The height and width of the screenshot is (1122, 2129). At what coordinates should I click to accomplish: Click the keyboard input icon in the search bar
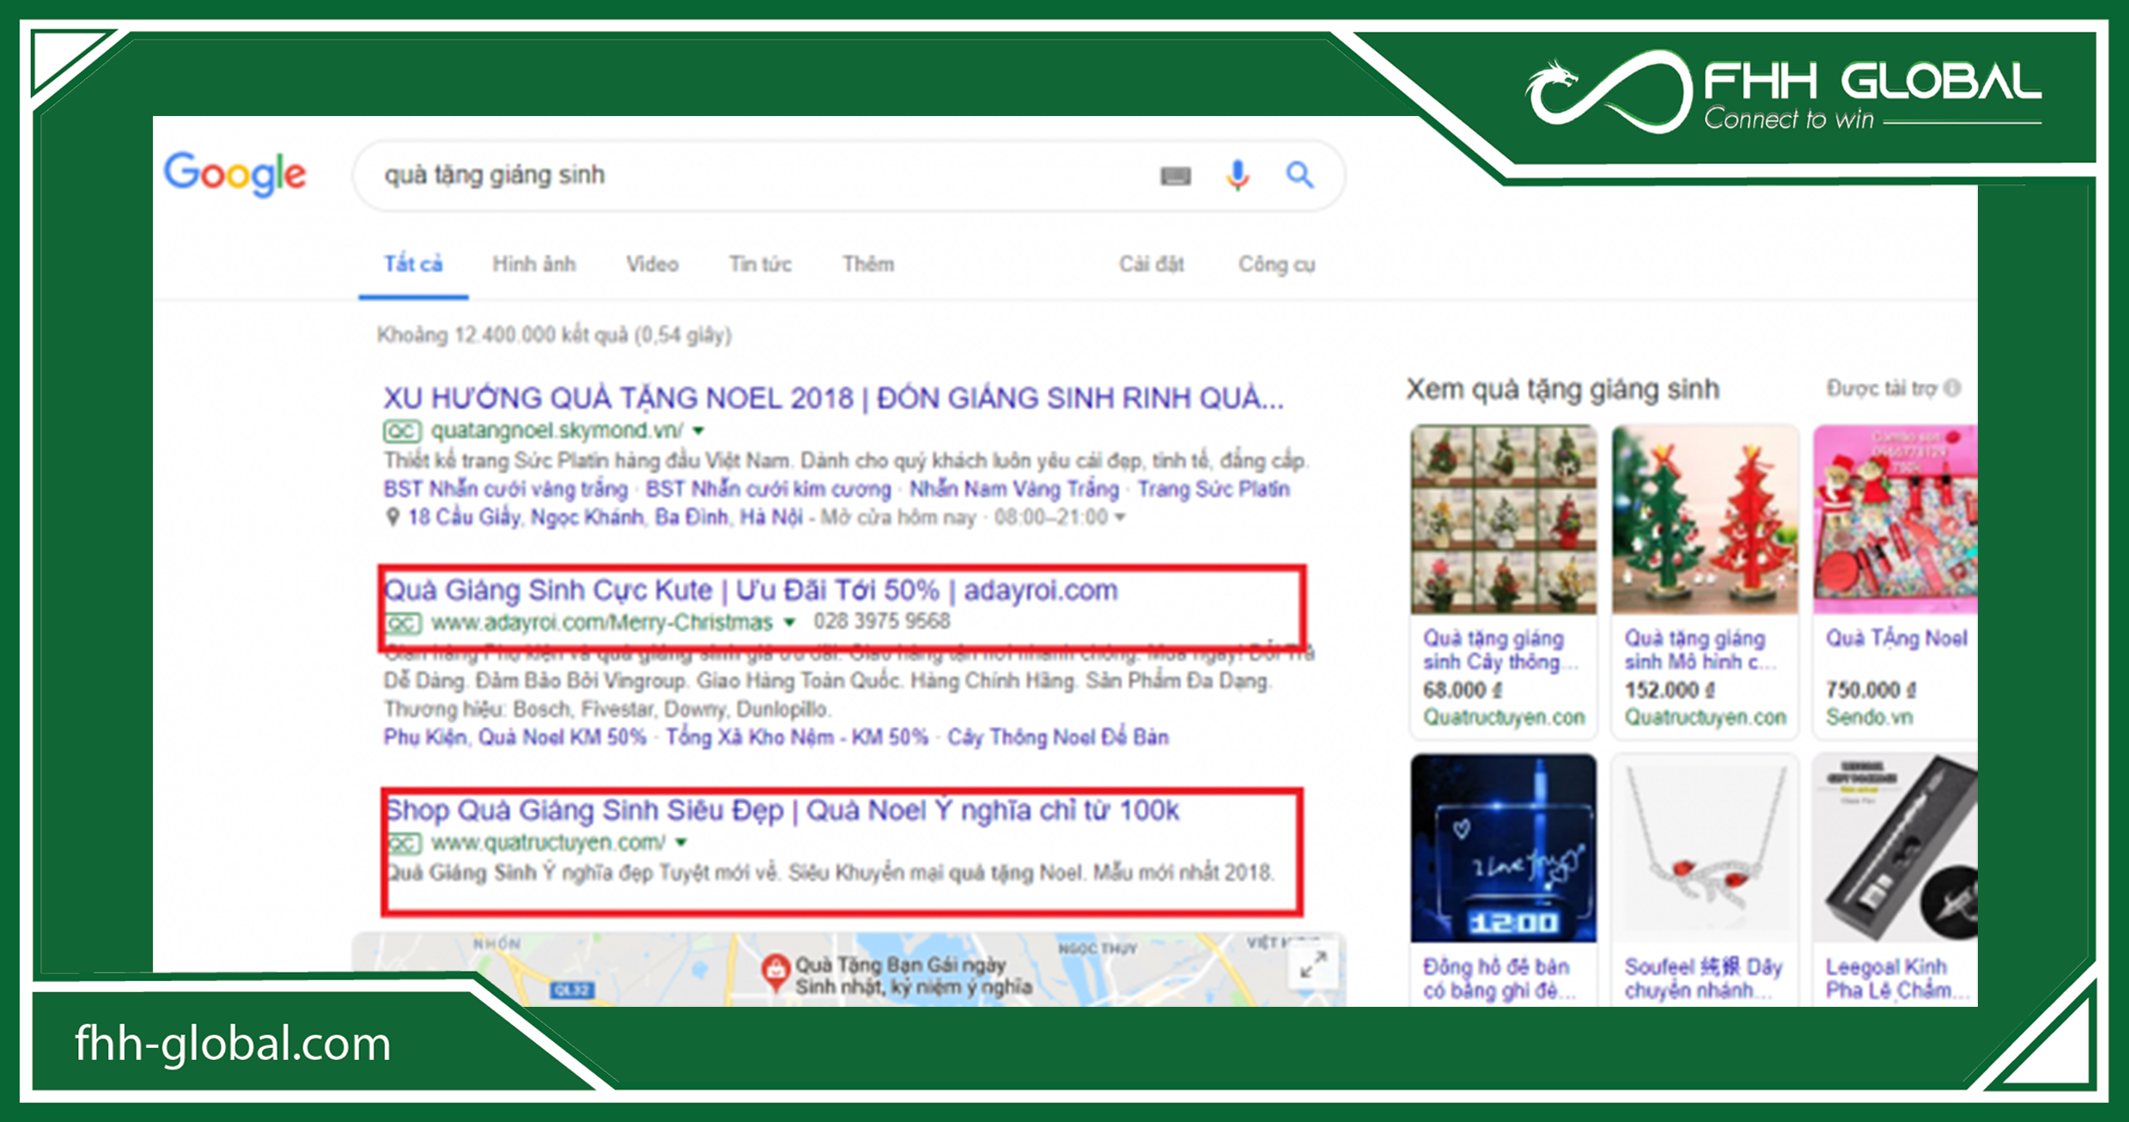(x=1177, y=177)
